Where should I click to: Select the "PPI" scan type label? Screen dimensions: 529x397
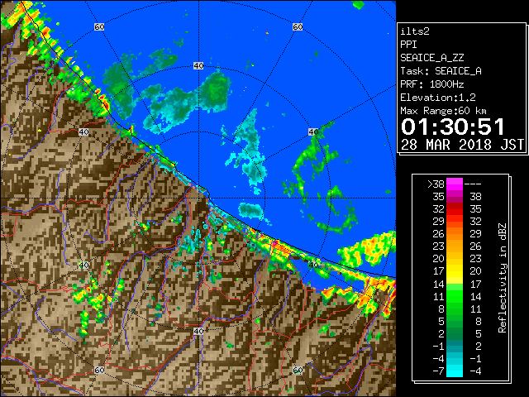coord(408,45)
